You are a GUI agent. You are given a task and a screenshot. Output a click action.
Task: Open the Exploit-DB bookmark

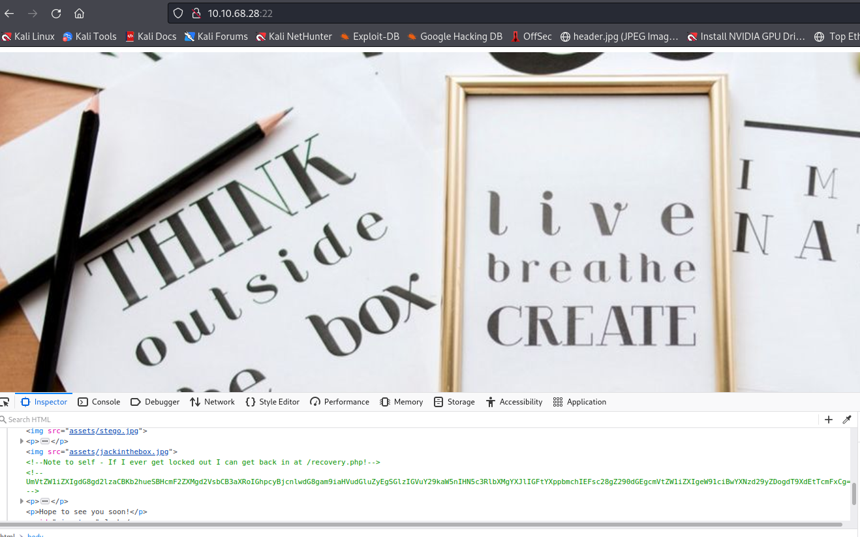(369, 37)
